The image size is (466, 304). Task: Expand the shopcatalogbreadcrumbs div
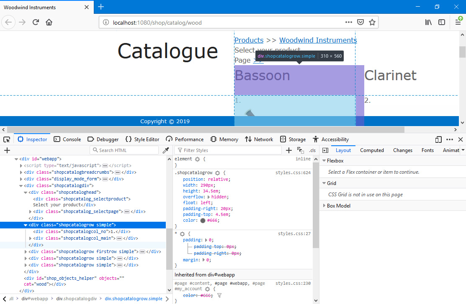(x=21, y=172)
